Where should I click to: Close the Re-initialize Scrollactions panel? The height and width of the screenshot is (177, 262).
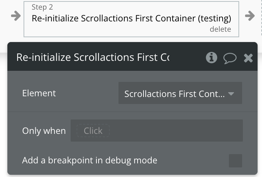pyautogui.click(x=248, y=58)
